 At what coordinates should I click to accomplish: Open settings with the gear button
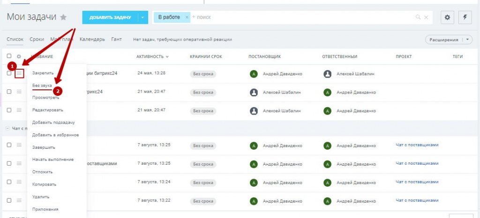tap(447, 17)
